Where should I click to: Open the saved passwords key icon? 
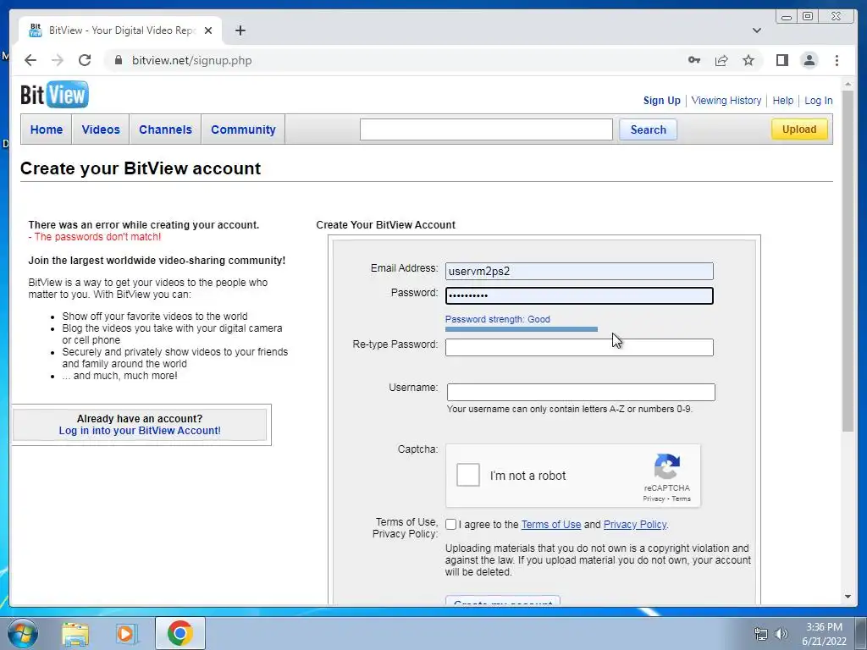point(694,60)
